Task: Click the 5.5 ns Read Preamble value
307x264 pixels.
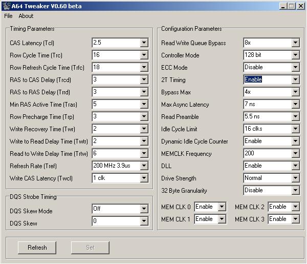Action: (252, 116)
